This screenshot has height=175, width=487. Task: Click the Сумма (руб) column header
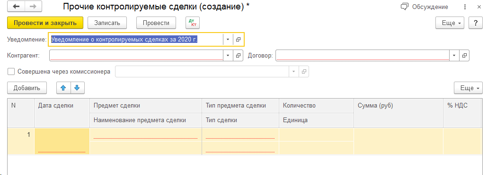(398, 113)
